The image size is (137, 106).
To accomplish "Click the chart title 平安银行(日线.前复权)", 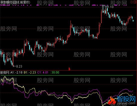I will point(15,2).
